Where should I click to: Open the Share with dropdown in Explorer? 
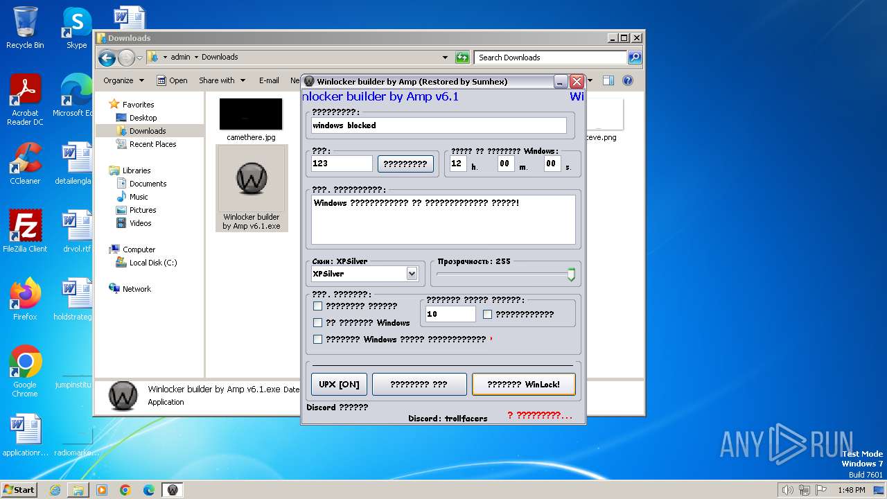pos(222,80)
